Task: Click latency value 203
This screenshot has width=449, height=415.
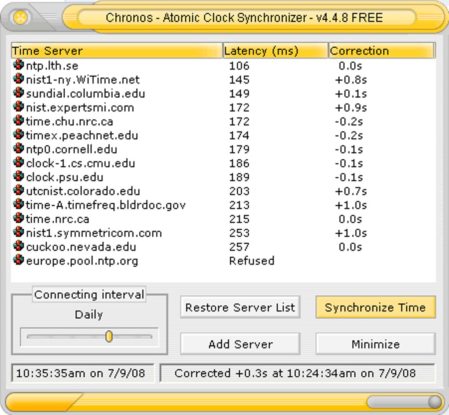Action: click(239, 191)
